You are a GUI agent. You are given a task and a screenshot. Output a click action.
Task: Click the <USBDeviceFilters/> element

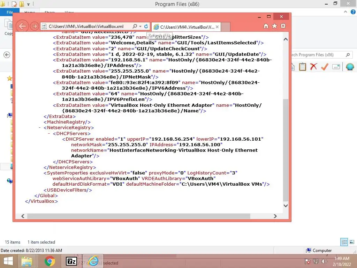click(x=68, y=190)
